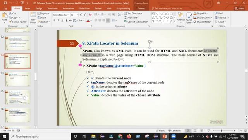Click the Paste button
Screen dimensions: 248x140
4,17
